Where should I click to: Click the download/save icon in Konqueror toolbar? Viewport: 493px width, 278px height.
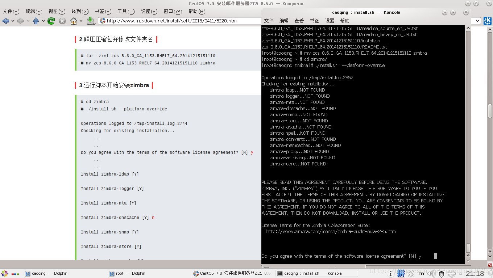pos(91,21)
